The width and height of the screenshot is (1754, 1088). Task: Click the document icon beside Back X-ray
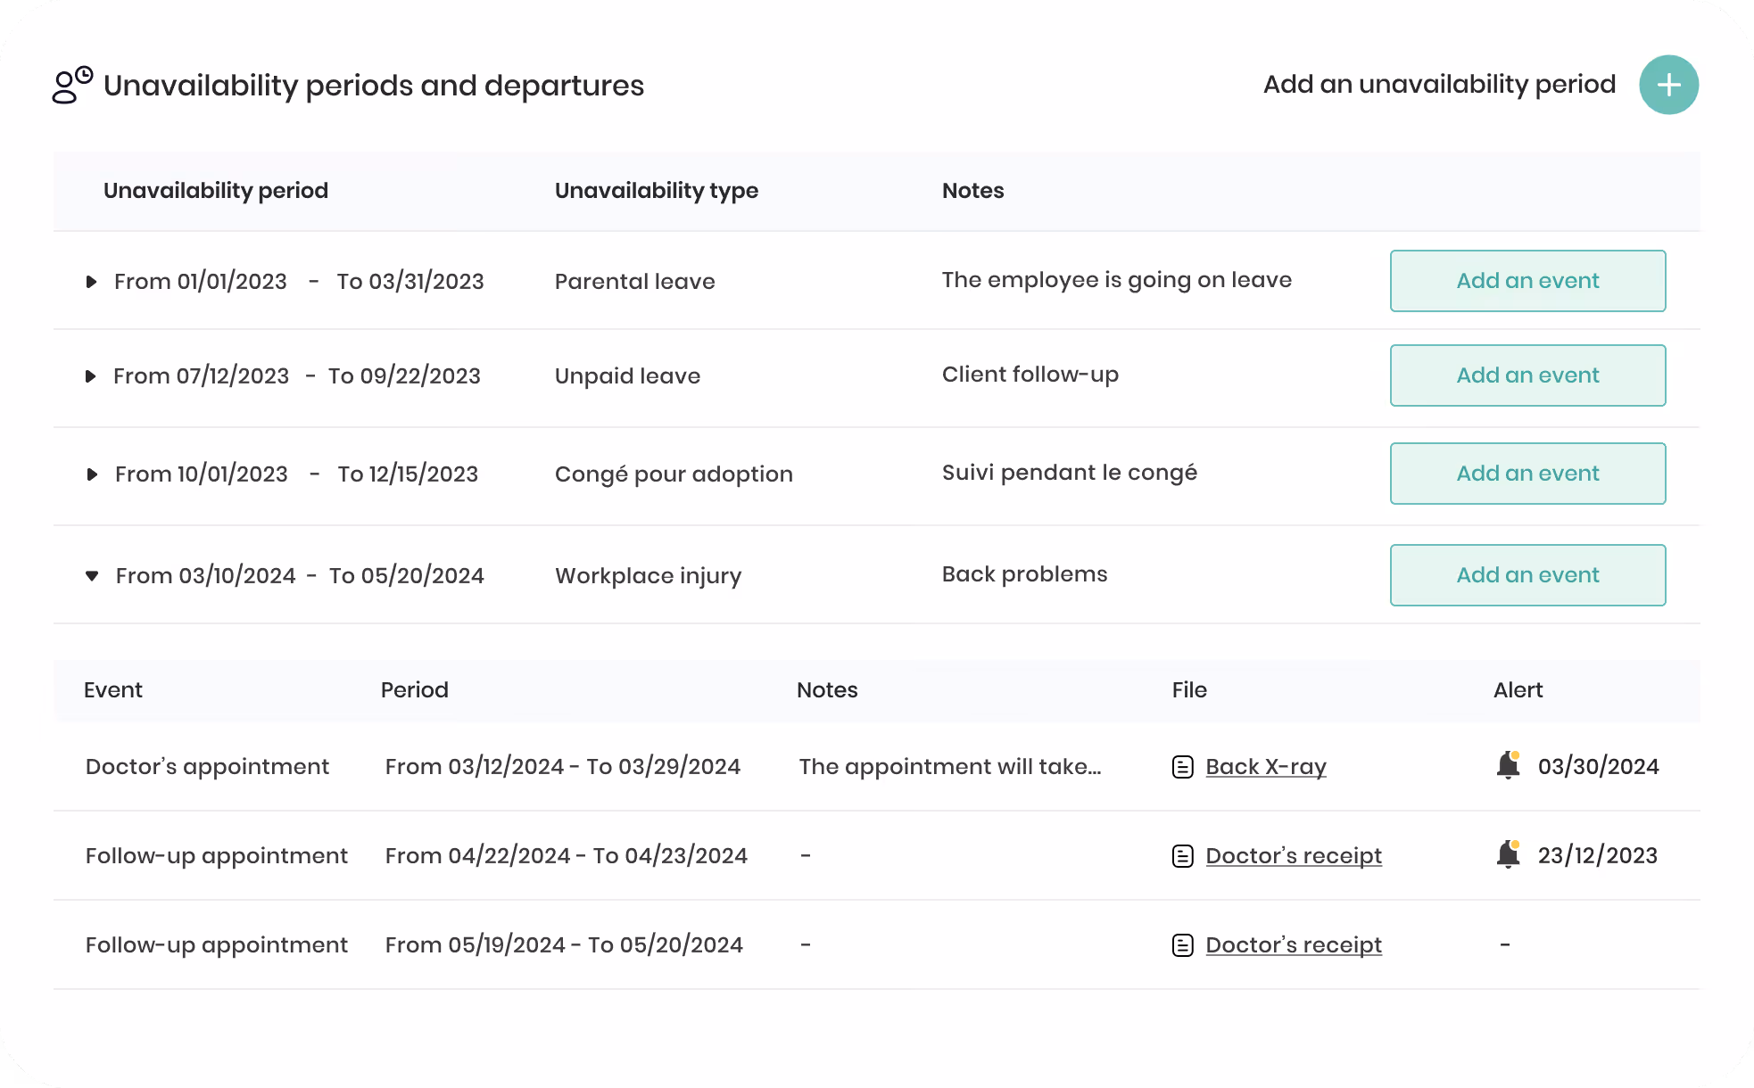[x=1182, y=767]
